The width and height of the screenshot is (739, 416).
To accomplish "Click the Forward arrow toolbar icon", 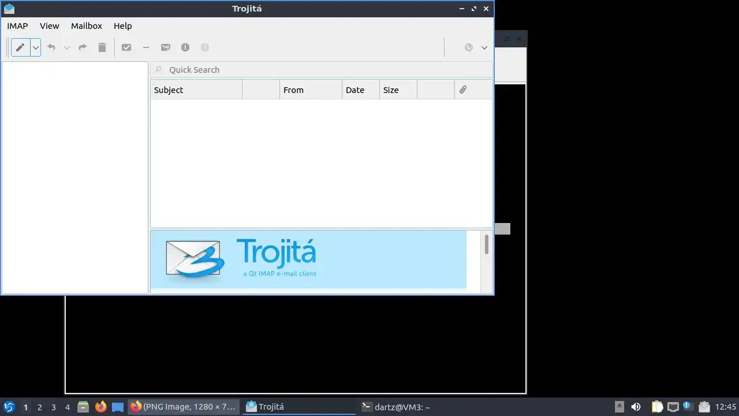I will point(83,47).
